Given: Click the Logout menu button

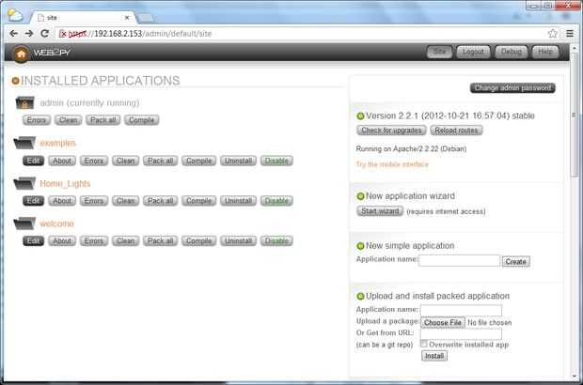Looking at the screenshot, I should tap(473, 52).
